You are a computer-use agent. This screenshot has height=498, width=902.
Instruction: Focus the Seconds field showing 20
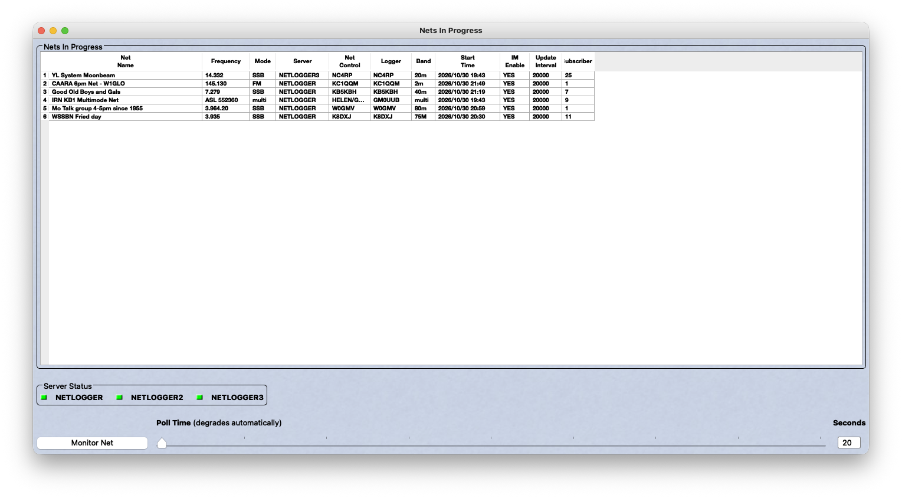tap(849, 443)
